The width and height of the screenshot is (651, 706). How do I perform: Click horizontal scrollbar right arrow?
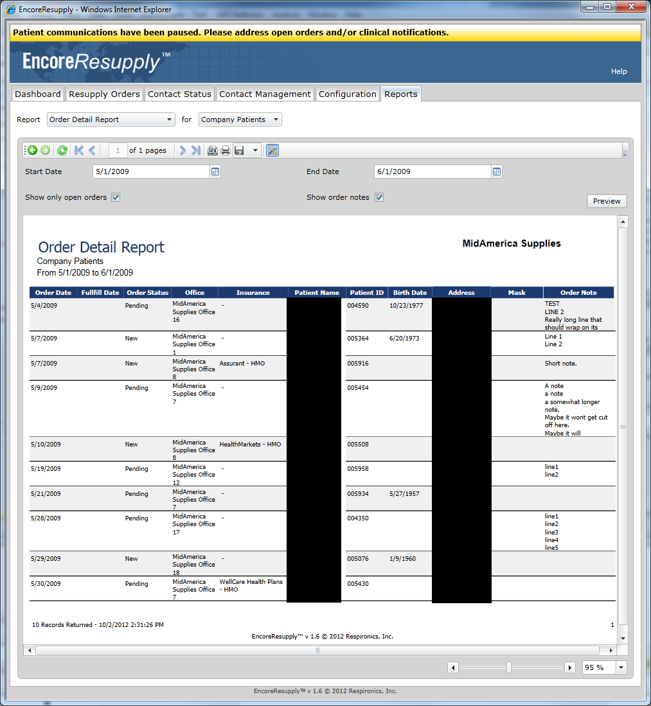coord(611,650)
